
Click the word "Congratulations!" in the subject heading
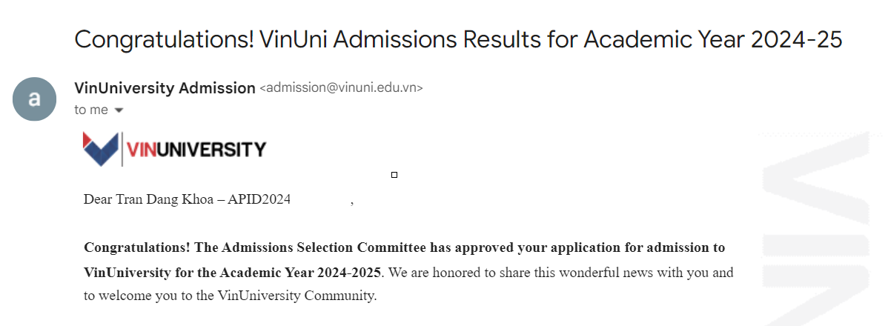164,39
